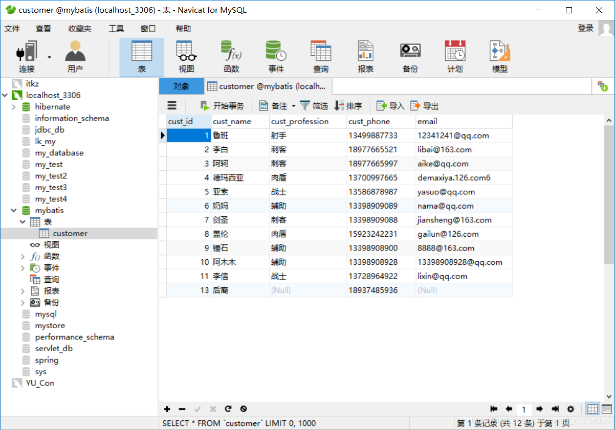Click the Filter (筛选) button
This screenshot has height=430, width=615.
point(314,106)
